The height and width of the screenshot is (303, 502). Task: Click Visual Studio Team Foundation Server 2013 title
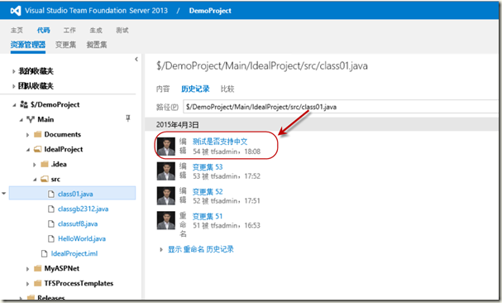click(96, 11)
